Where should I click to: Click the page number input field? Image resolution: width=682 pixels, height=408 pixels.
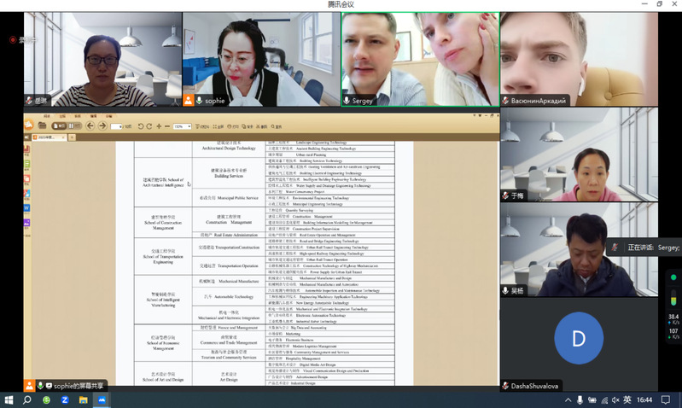point(115,126)
